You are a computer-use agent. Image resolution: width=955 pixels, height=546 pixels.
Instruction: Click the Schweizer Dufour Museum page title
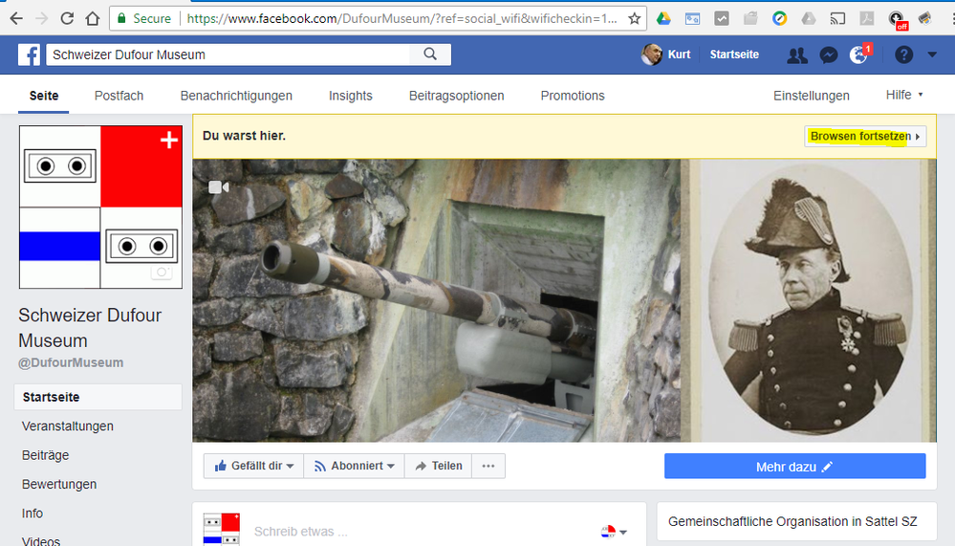tap(90, 328)
